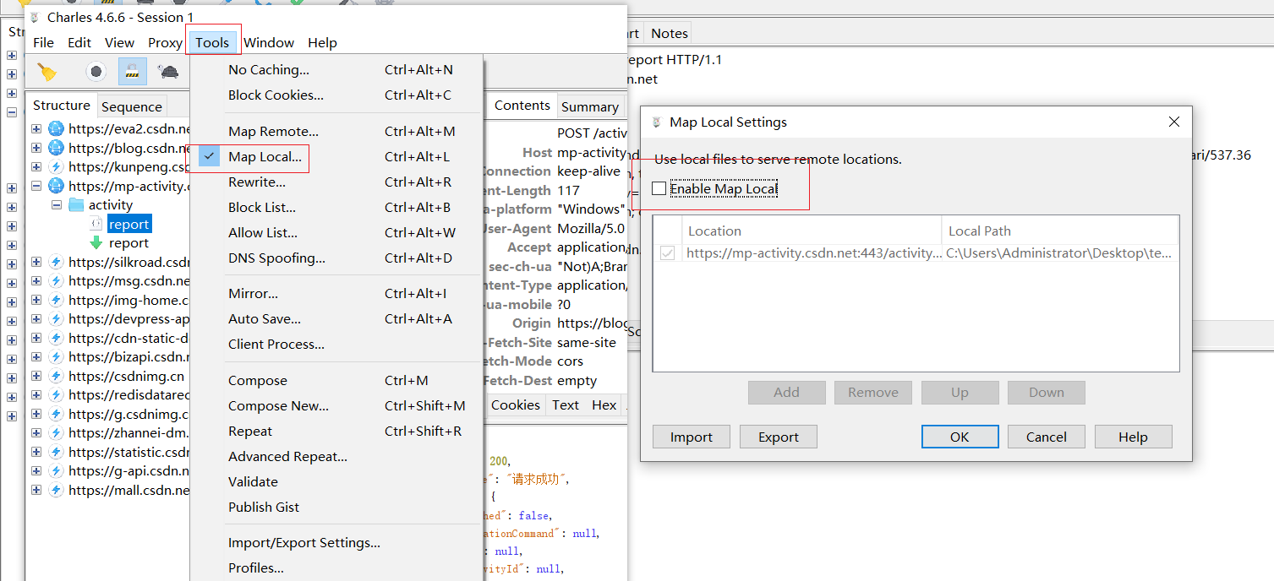Click the Import button in the dialog

click(x=692, y=437)
